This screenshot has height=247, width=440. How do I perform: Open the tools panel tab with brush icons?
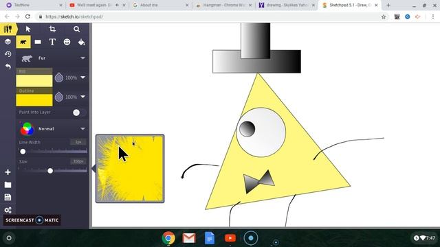pyautogui.click(x=8, y=29)
